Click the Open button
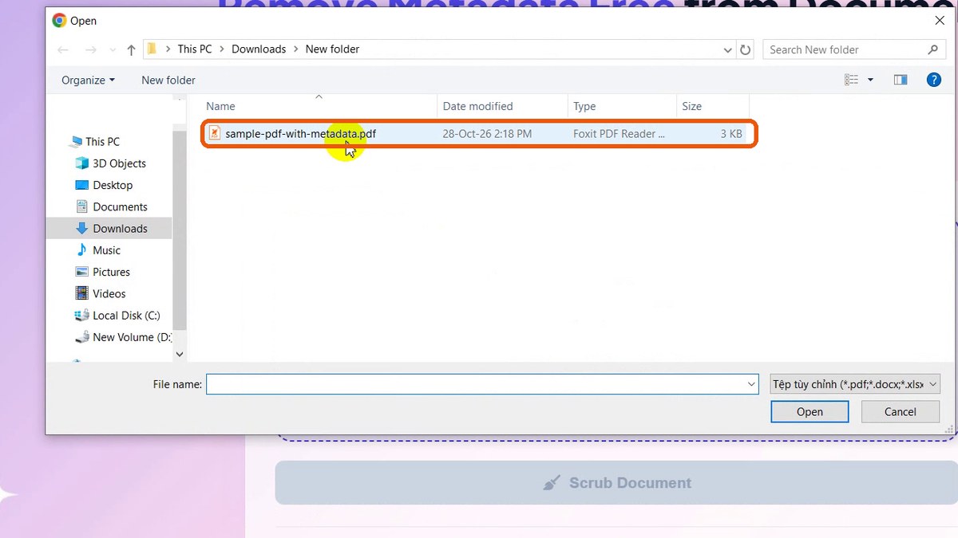 point(810,411)
